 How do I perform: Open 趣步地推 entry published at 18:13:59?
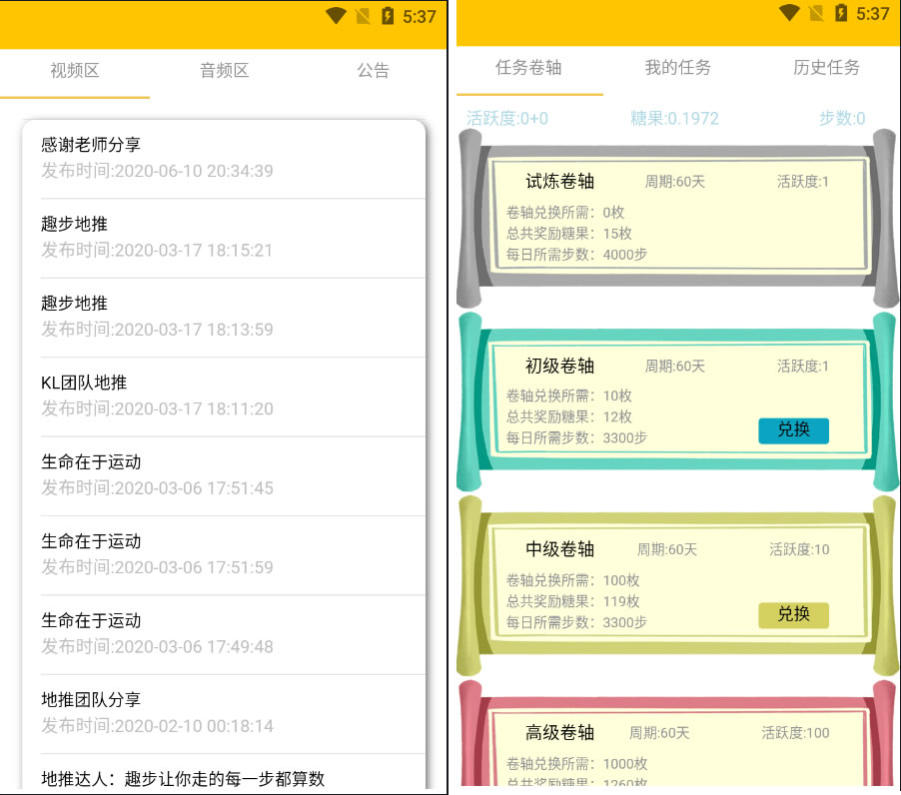(x=224, y=317)
